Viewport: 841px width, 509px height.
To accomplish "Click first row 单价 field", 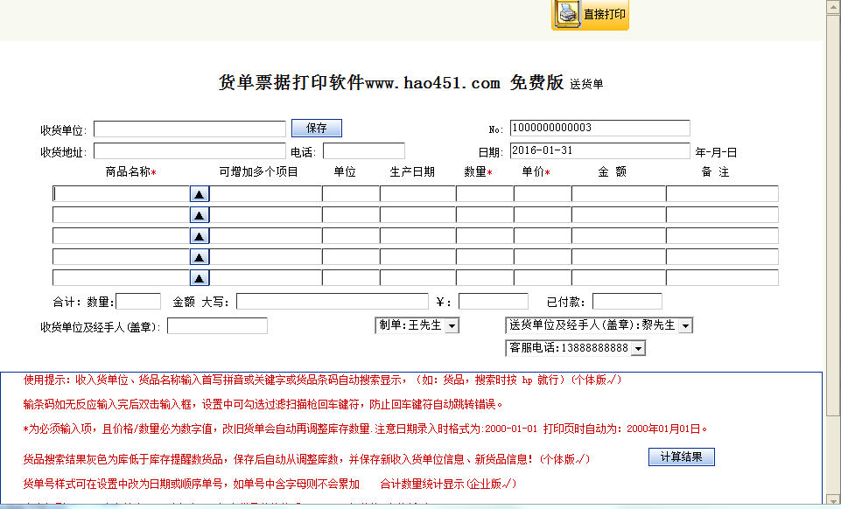I will coord(543,194).
